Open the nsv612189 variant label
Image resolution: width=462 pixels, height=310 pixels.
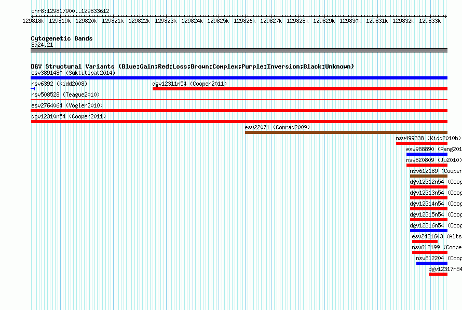click(436, 171)
